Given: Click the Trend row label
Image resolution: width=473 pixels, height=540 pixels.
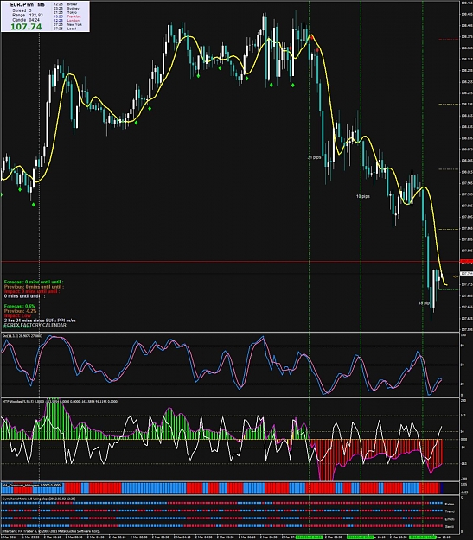Looking at the screenshot, I should (449, 511).
